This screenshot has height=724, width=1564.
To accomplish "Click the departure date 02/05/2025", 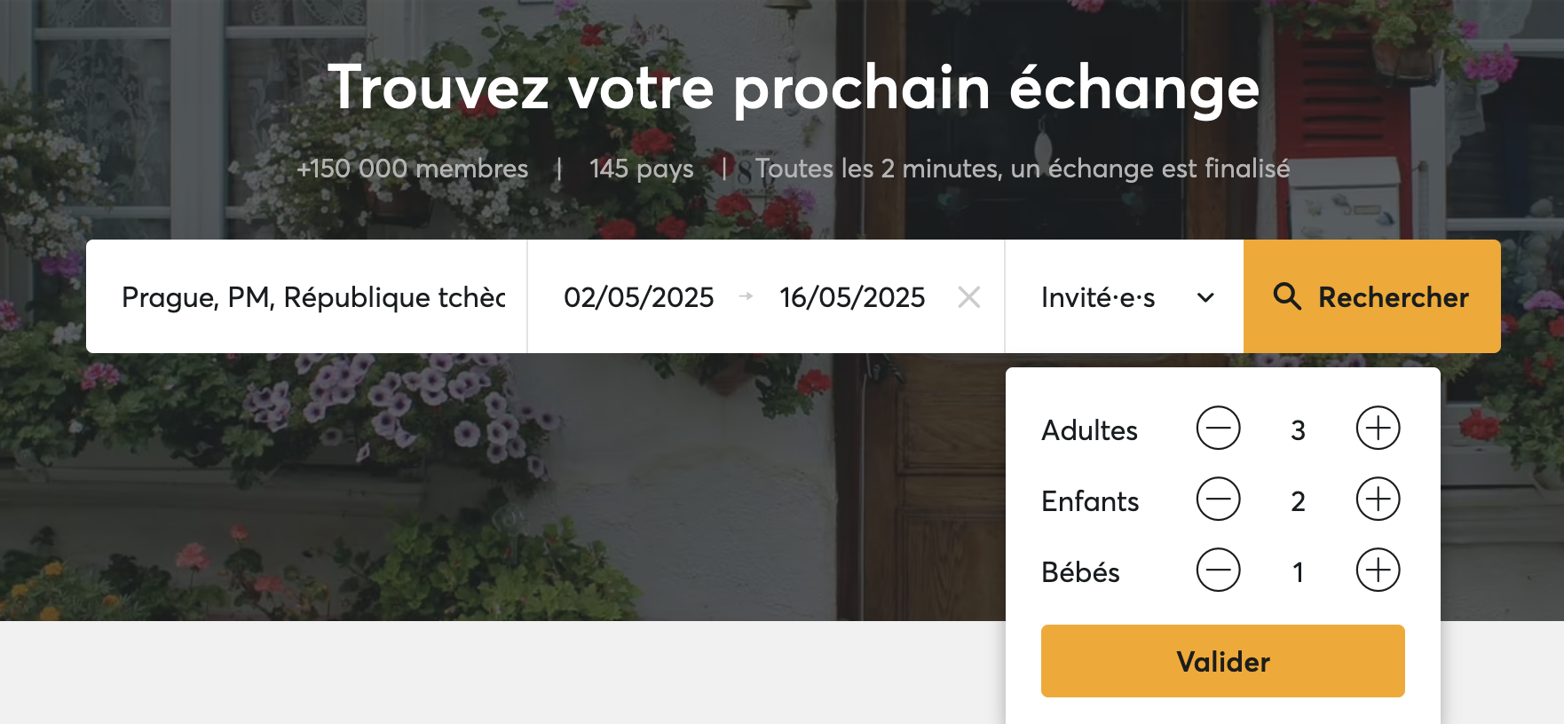I will tap(639, 297).
